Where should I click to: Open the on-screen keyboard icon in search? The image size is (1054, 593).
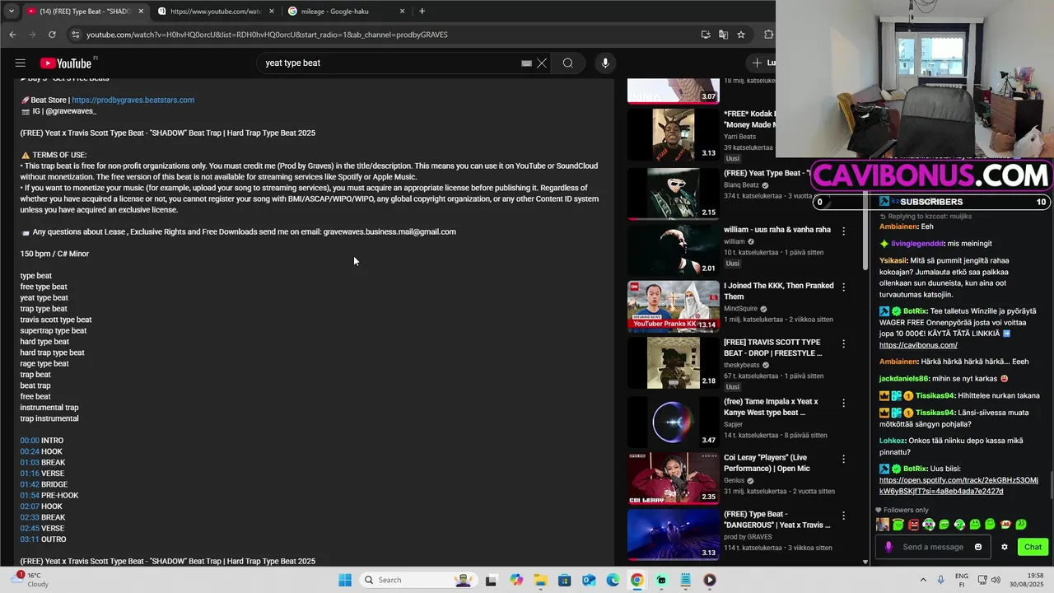pos(527,63)
